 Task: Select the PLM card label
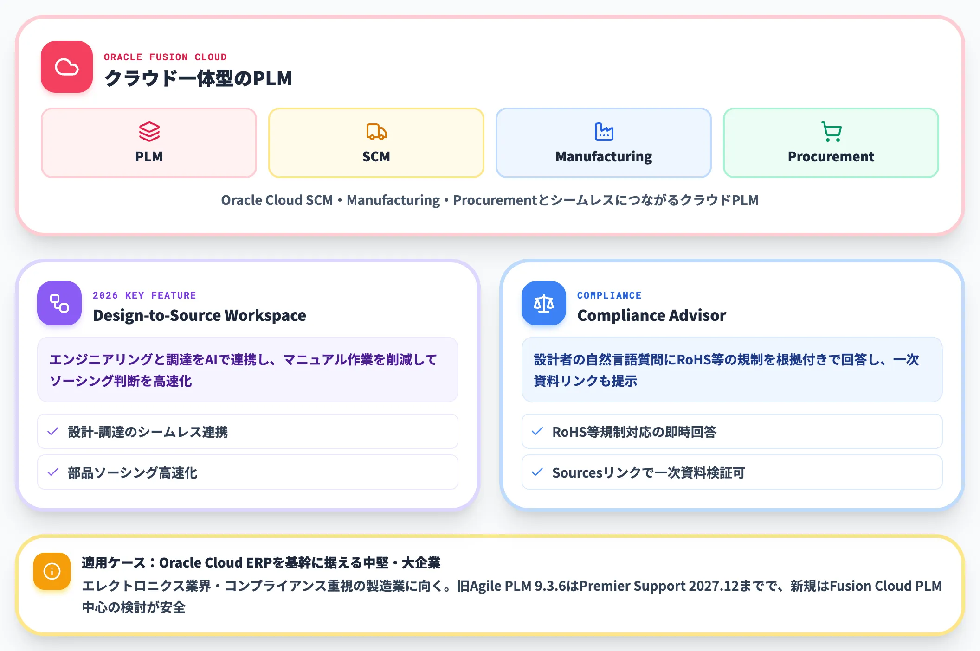coord(149,157)
